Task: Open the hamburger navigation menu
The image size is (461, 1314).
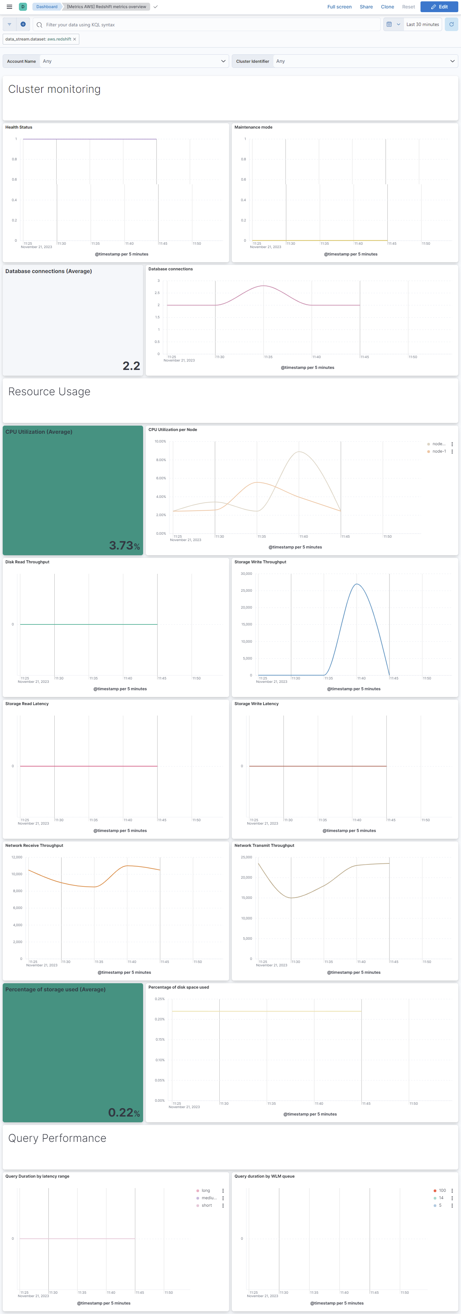Action: (x=9, y=7)
